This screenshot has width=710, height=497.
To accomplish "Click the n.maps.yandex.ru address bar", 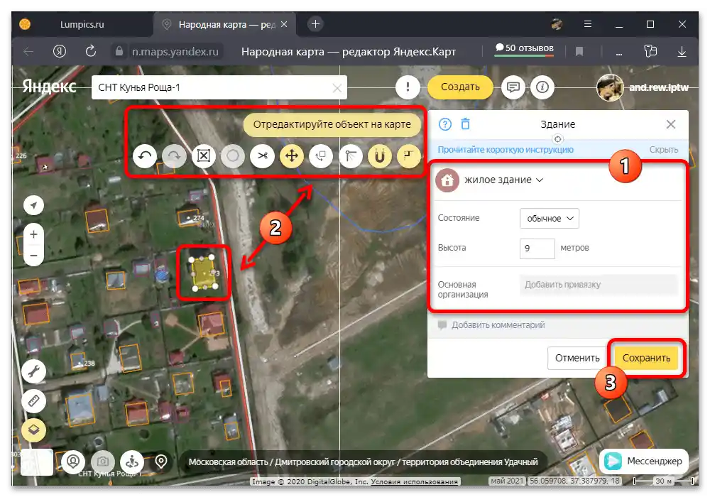I will pos(175,52).
